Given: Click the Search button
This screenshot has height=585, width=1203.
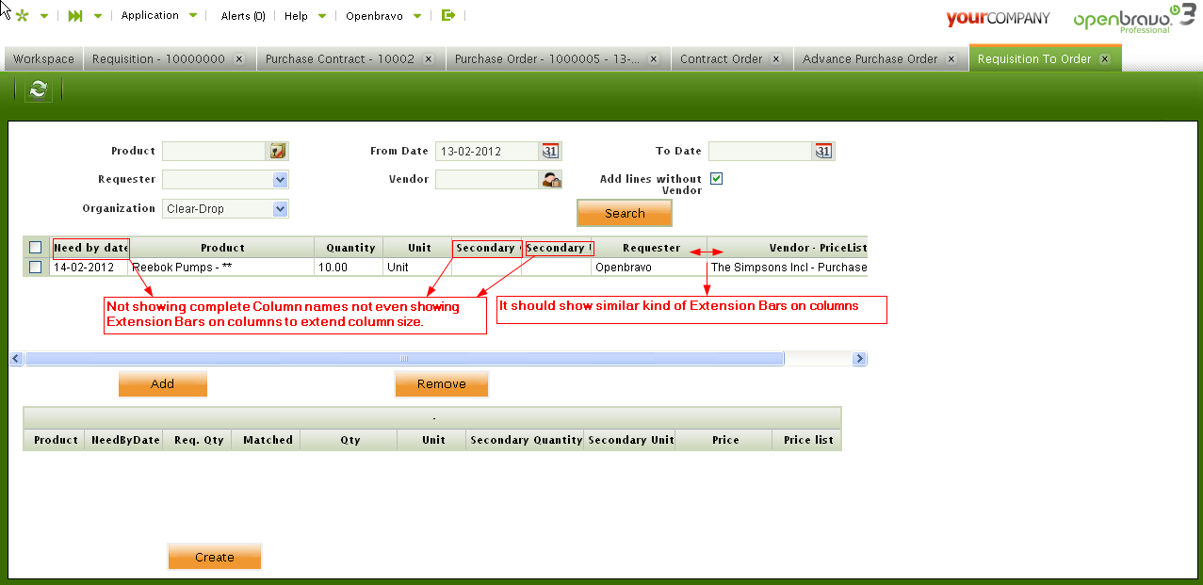Looking at the screenshot, I should tap(625, 213).
